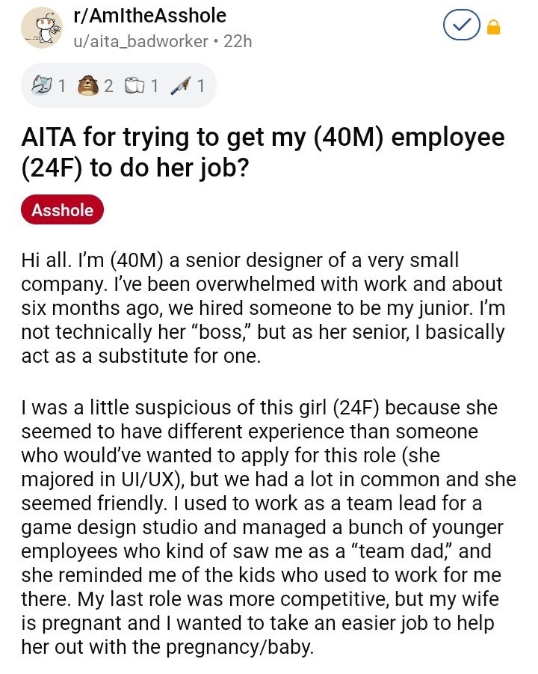Click count 1 beside the cat award
Screen dimensions: 538x674
coord(62,86)
